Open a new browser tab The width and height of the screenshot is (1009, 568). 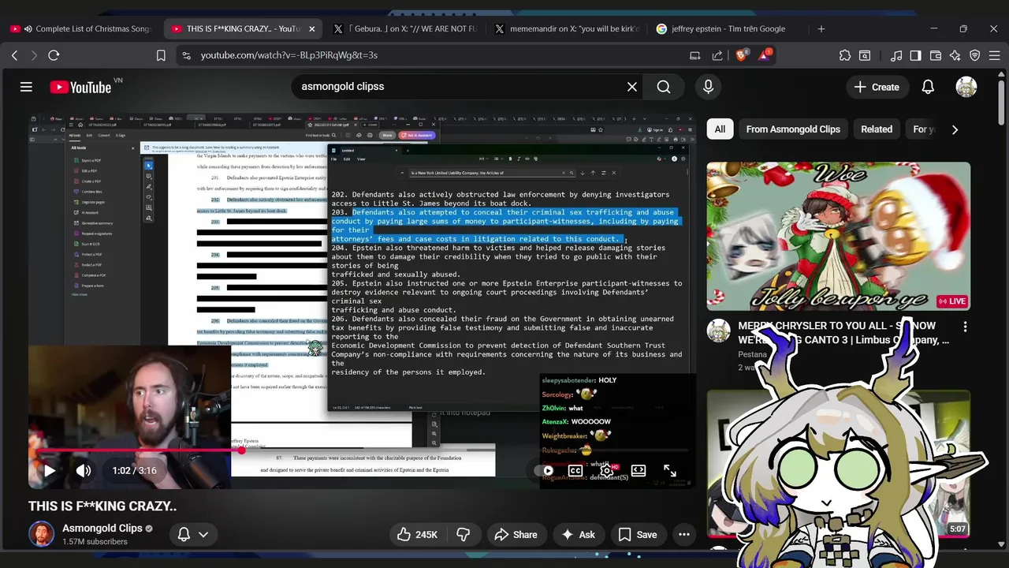coord(821,28)
